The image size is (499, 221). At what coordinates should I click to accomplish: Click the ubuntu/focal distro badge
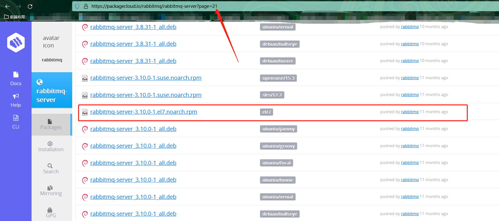point(277,163)
